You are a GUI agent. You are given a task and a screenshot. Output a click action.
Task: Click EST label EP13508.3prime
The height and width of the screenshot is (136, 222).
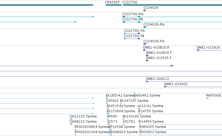(x=122, y=127)
